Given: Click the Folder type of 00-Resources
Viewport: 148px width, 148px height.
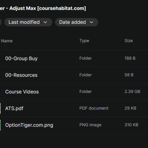Looking at the screenshot, I should (85, 75).
